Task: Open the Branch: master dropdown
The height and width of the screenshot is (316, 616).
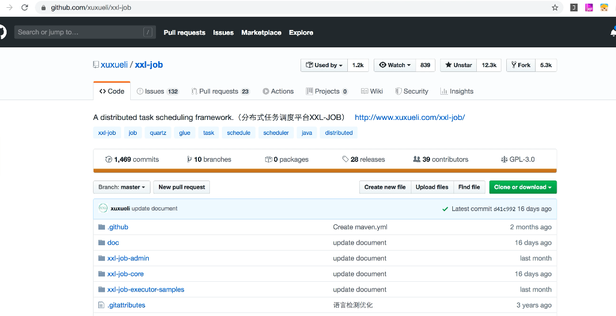Action: pyautogui.click(x=121, y=187)
